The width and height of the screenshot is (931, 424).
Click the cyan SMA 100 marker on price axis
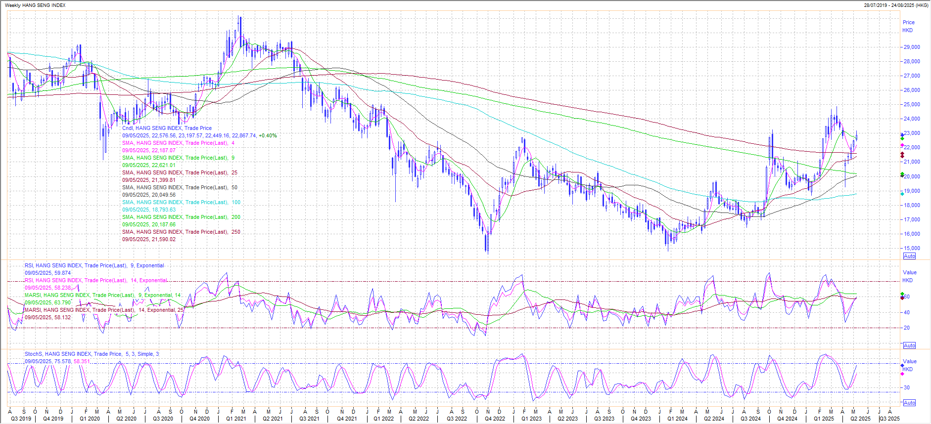coord(902,194)
